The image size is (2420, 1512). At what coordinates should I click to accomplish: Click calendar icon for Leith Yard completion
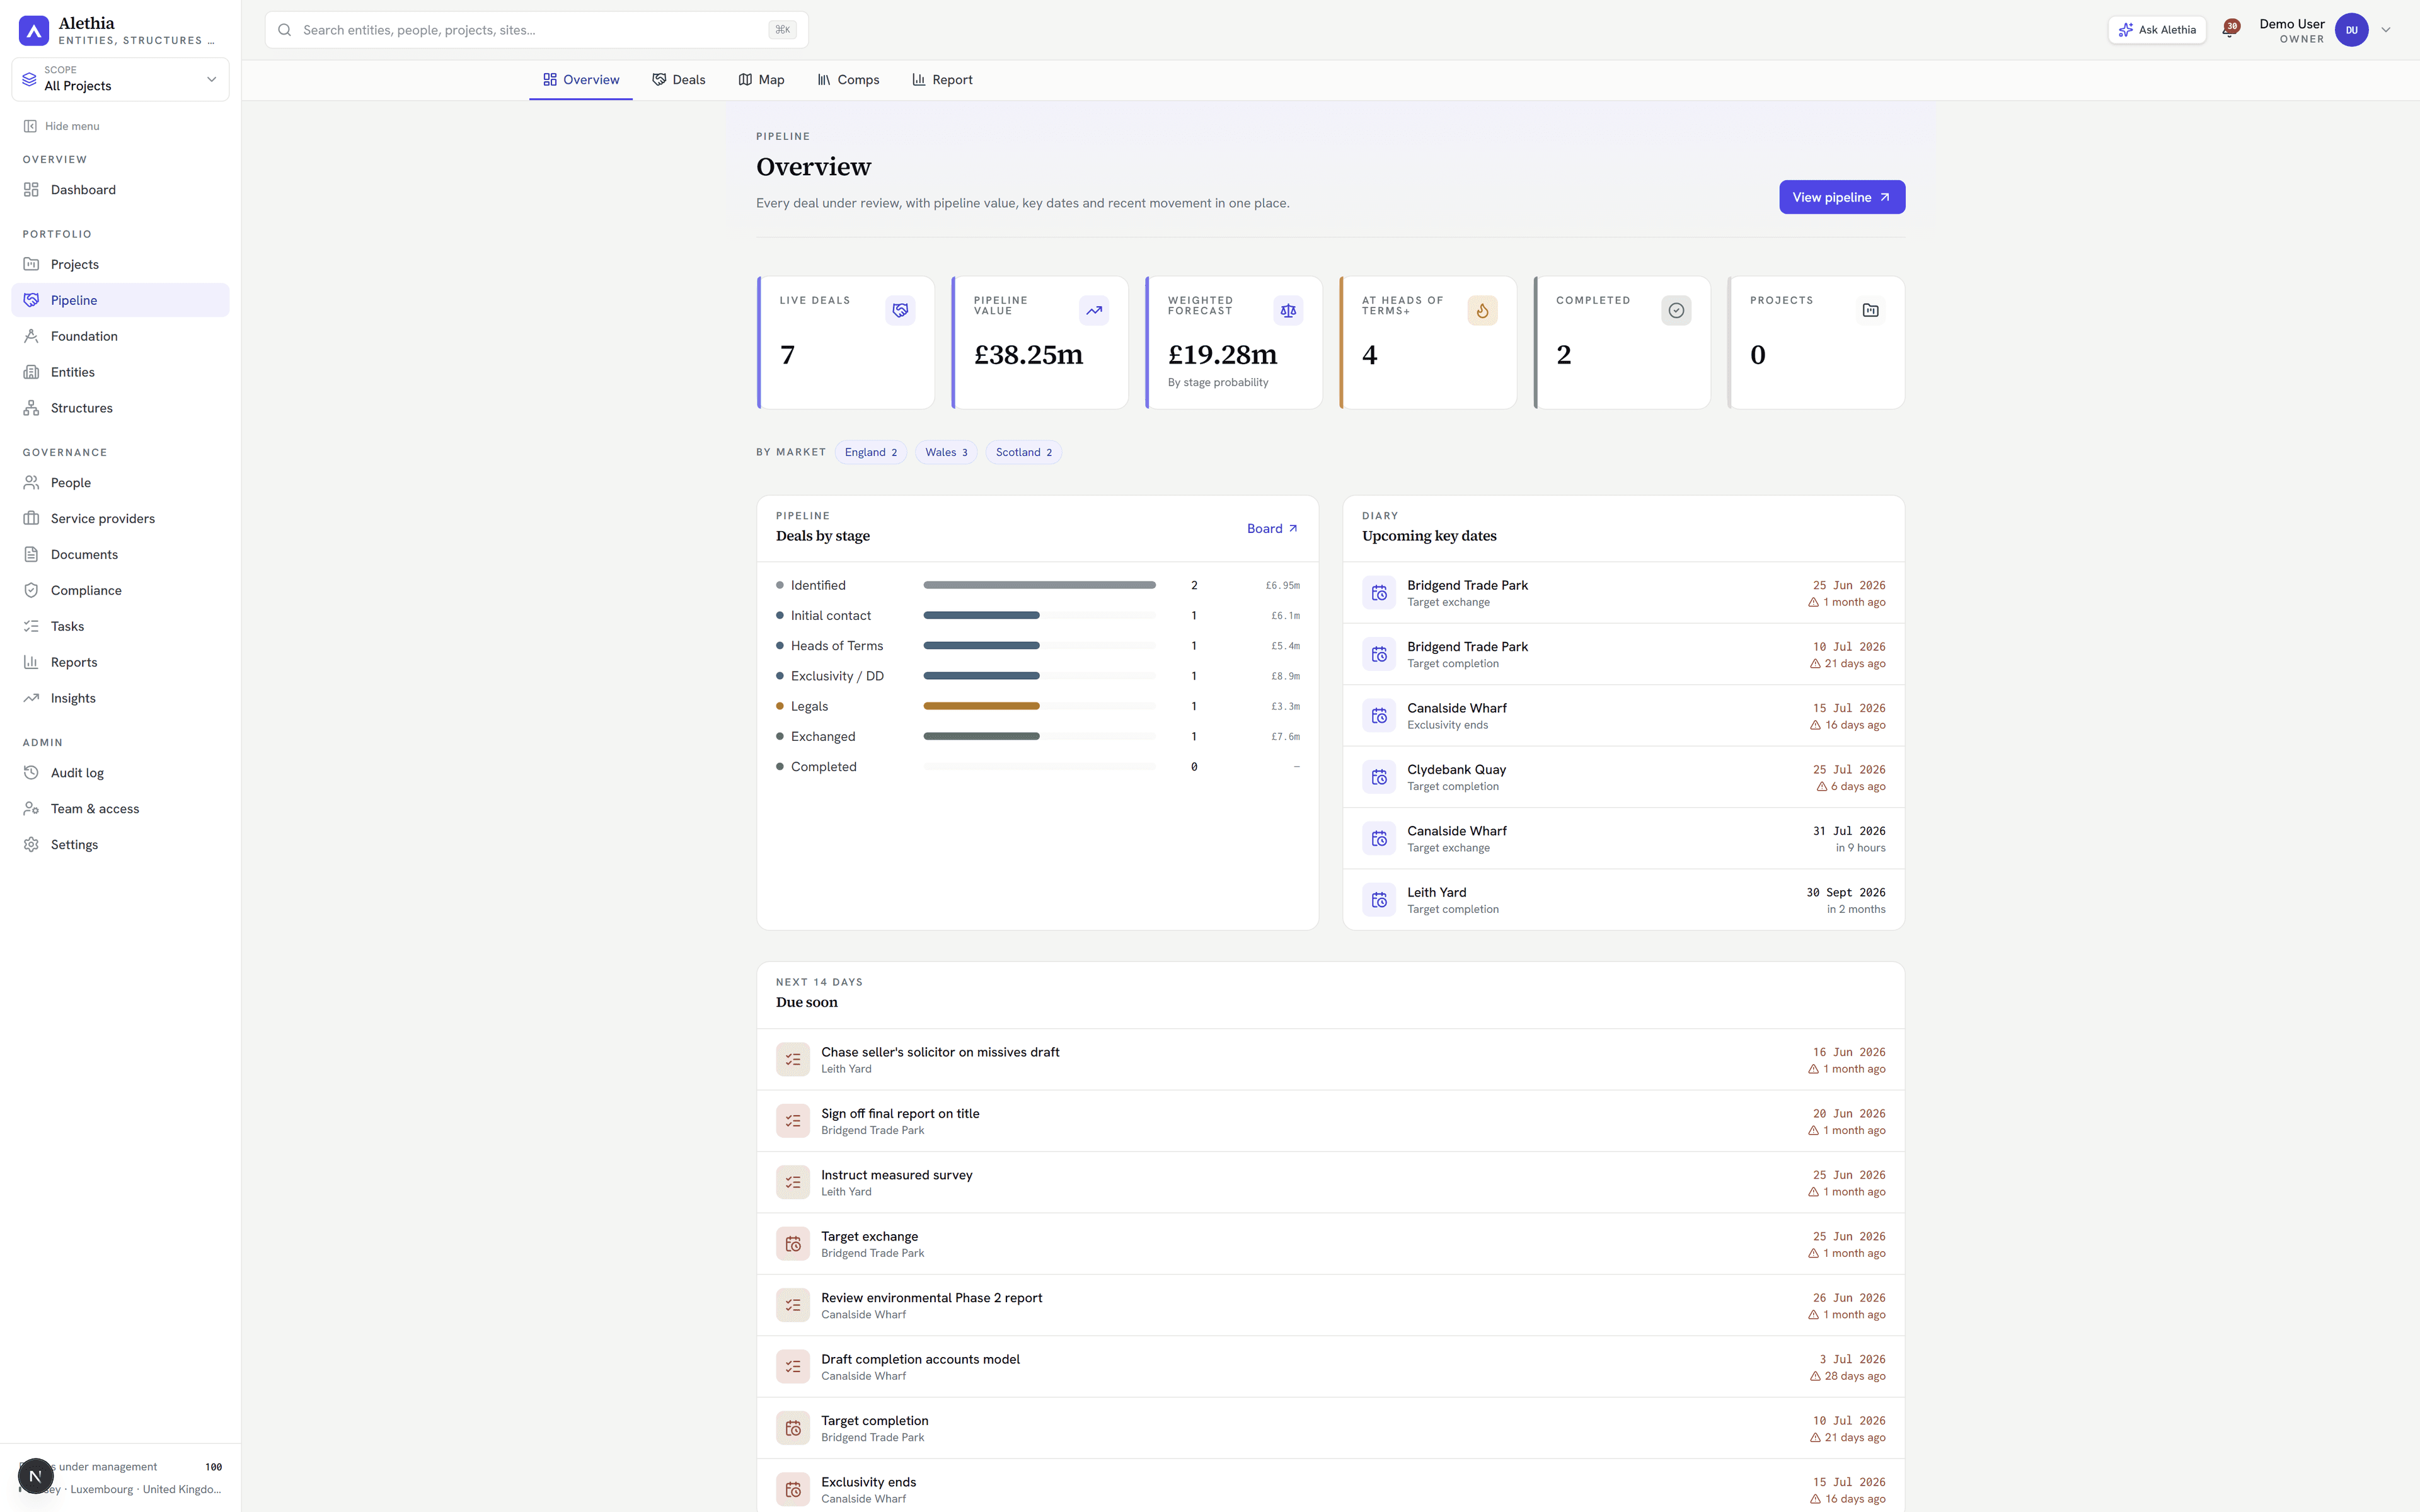1379,900
